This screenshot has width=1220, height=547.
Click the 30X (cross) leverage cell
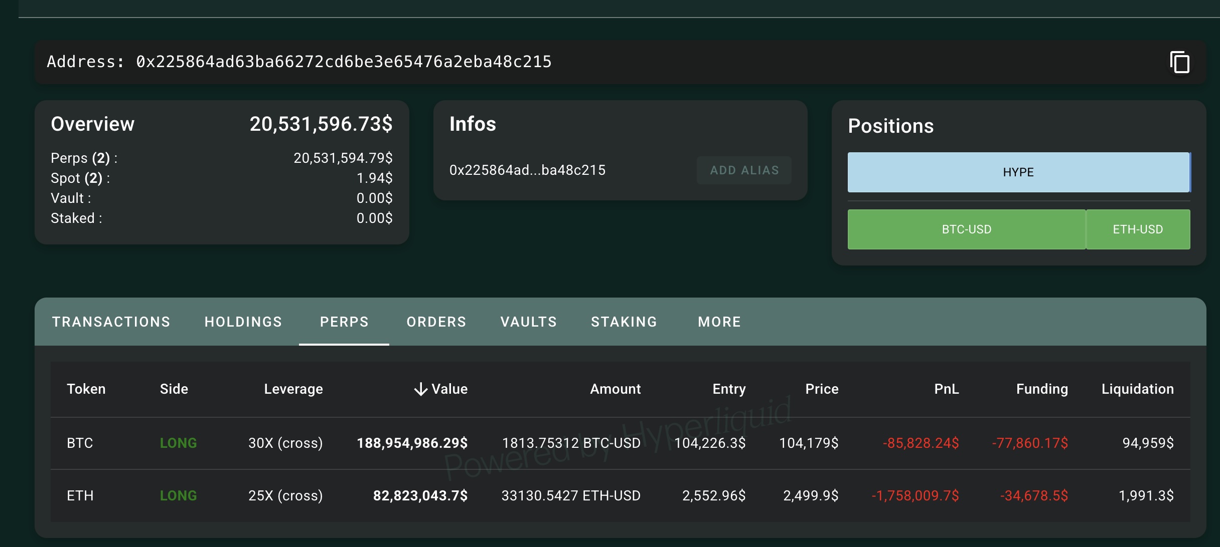285,443
